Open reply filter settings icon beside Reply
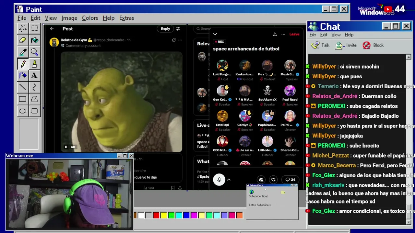 pos(178,29)
